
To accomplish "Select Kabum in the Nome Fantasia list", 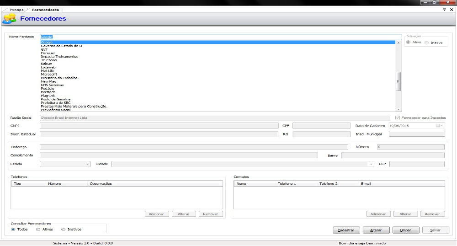I will [x=46, y=64].
